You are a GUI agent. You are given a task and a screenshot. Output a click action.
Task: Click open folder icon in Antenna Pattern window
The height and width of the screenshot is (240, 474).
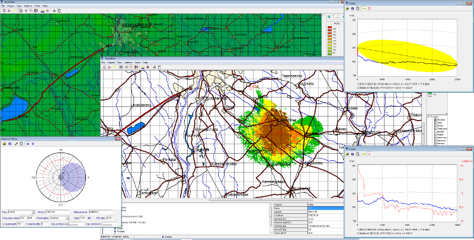pos(4,144)
